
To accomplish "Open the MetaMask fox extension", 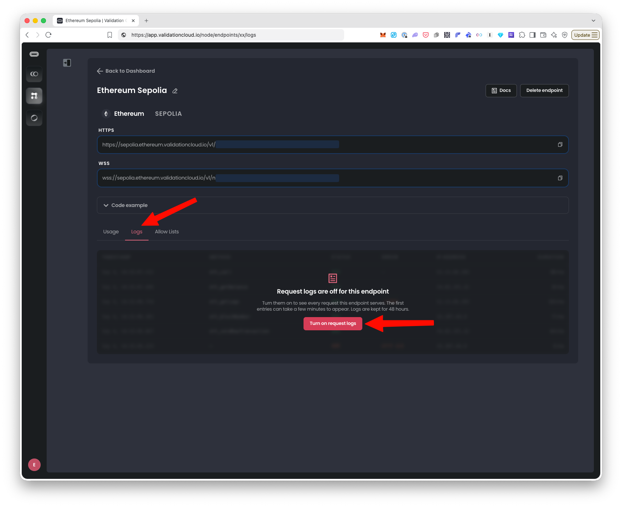I will tap(383, 35).
